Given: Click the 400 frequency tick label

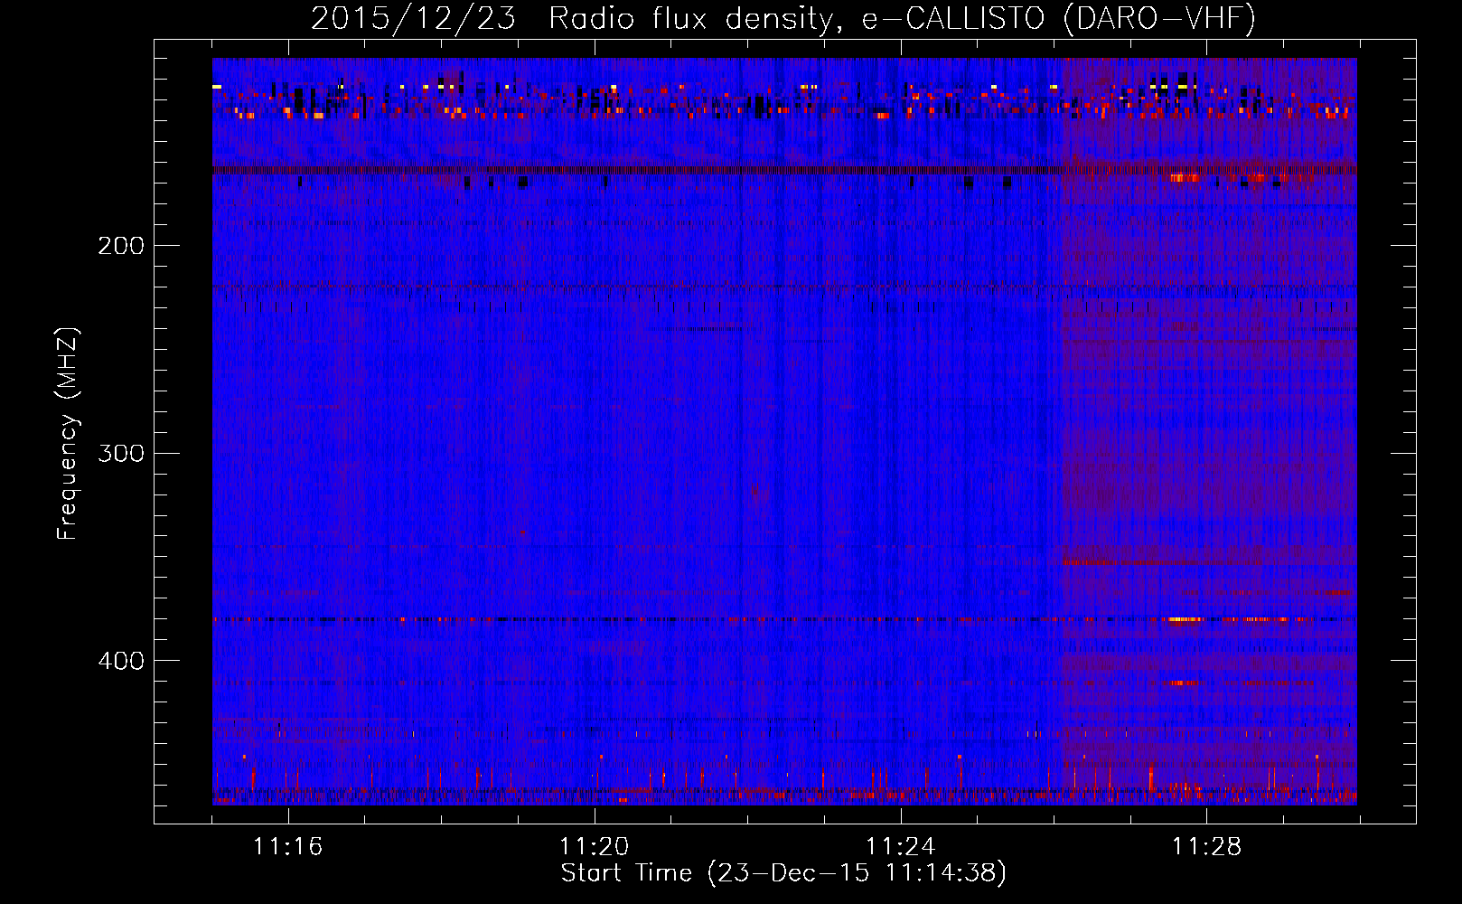Looking at the screenshot, I should (120, 661).
